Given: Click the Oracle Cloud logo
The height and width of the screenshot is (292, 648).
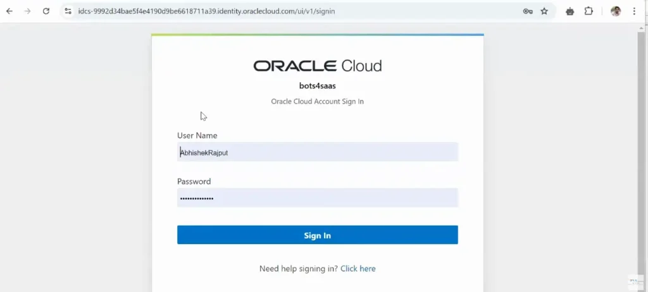Looking at the screenshot, I should click(317, 66).
